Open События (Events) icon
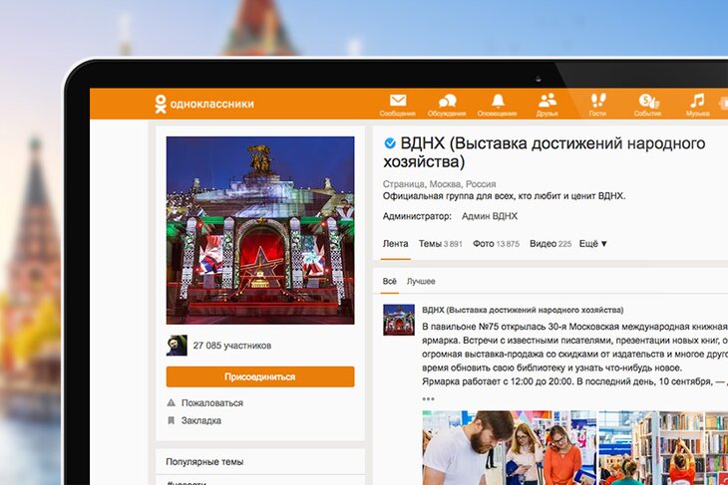 pyautogui.click(x=648, y=101)
